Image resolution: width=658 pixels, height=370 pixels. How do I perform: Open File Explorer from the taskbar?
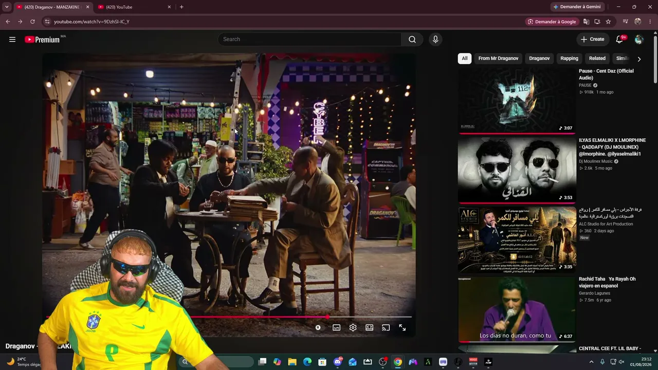point(292,362)
